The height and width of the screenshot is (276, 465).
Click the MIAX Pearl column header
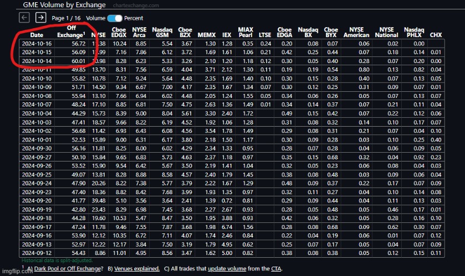tap(246, 32)
